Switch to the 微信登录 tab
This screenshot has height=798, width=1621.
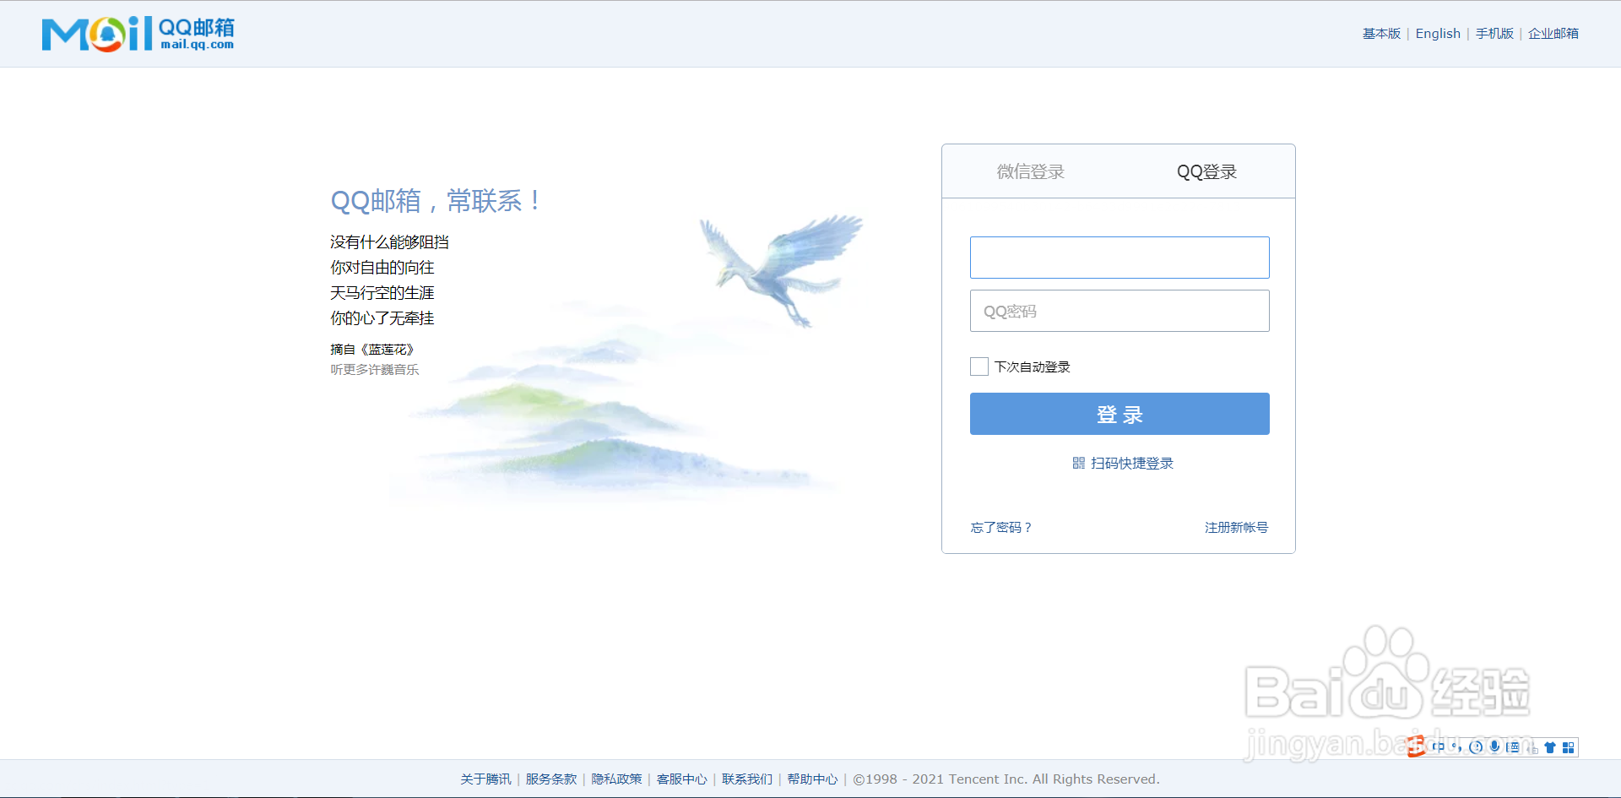(x=1030, y=171)
